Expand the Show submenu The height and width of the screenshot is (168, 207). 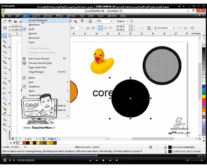[46, 91]
